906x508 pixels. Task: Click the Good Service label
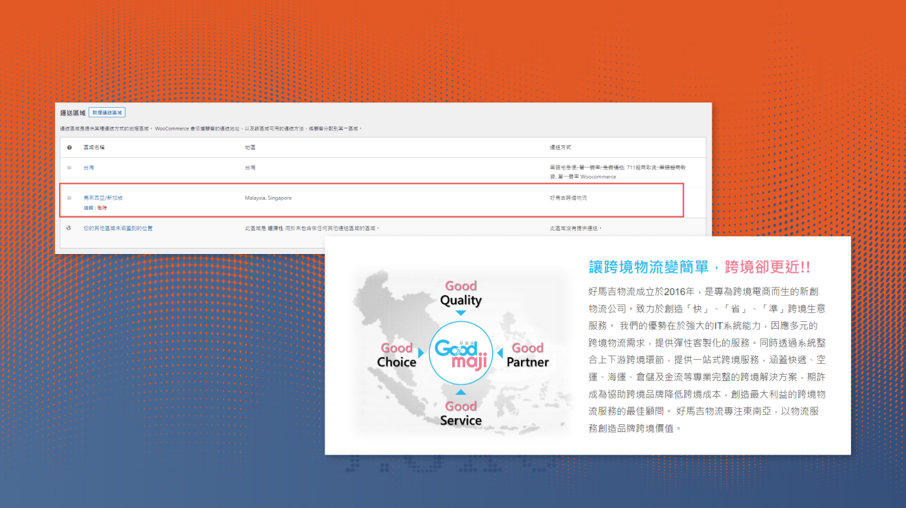click(x=461, y=413)
